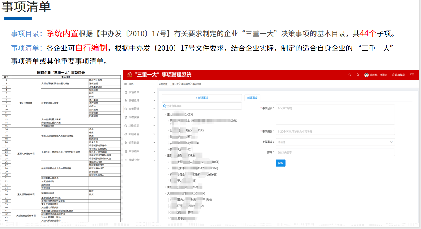
Task: Click the slide heading "事项清单"
Action: [26, 7]
